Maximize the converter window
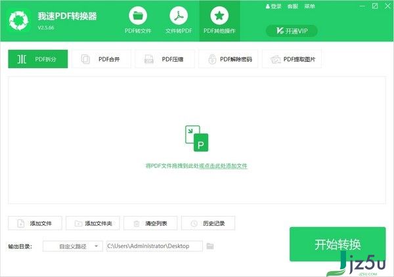Viewport: 394px width, 277px height. (x=375, y=6)
